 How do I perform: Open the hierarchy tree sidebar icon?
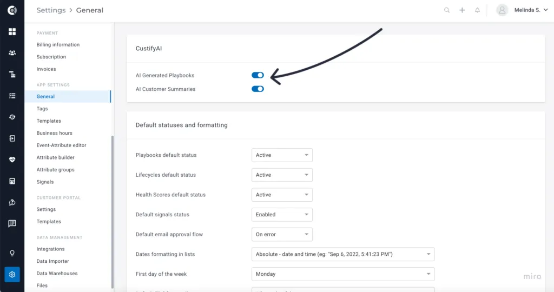[x=12, y=74]
